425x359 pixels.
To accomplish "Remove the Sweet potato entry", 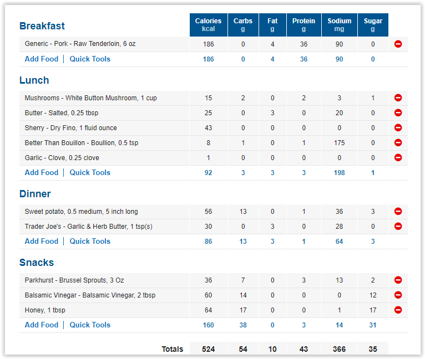I will (398, 211).
